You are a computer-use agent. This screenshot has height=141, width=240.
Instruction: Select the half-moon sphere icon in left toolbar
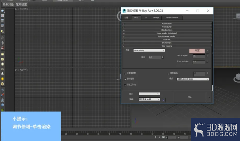click(x=2, y=43)
